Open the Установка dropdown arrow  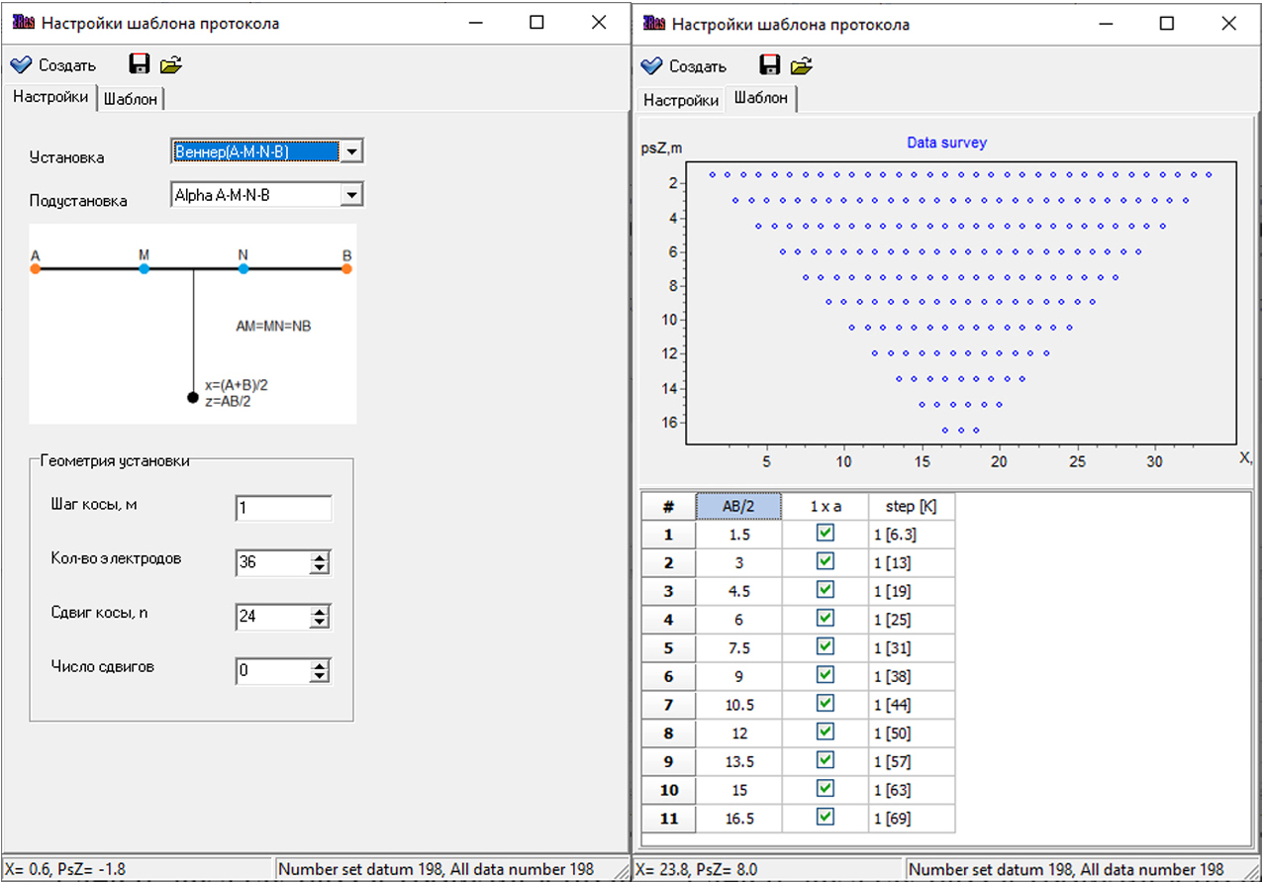[351, 151]
